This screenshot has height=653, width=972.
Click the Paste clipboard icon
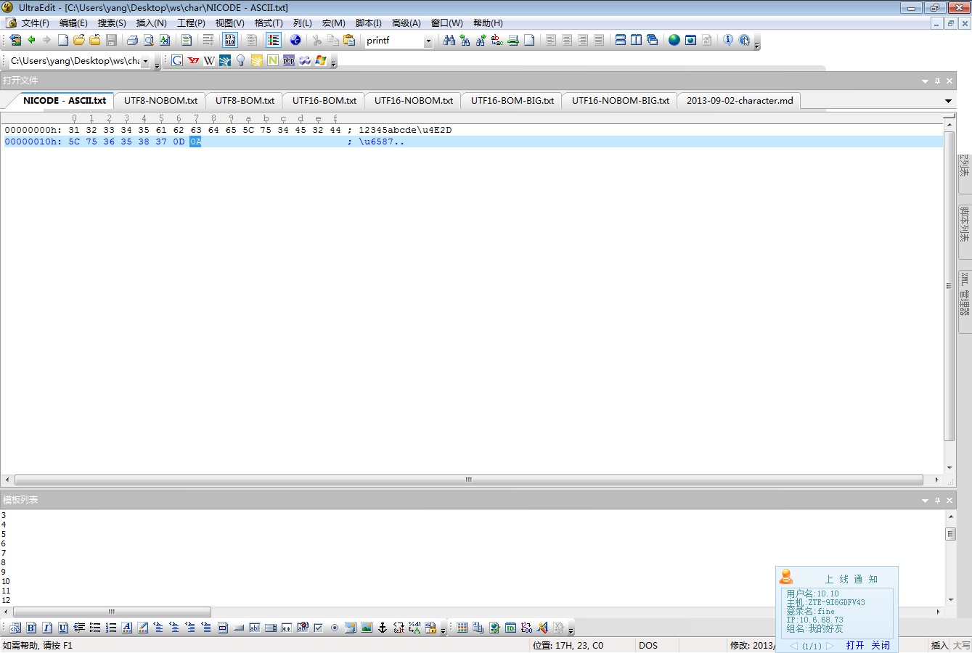coord(349,40)
